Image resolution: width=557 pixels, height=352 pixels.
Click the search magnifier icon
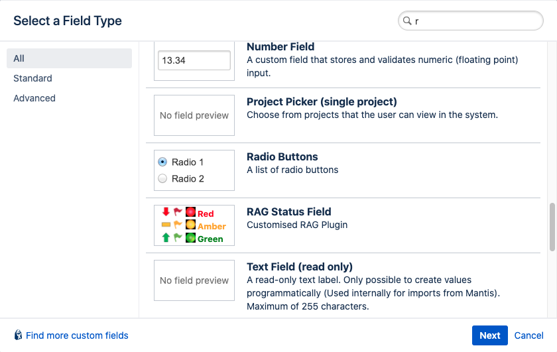[x=406, y=21]
